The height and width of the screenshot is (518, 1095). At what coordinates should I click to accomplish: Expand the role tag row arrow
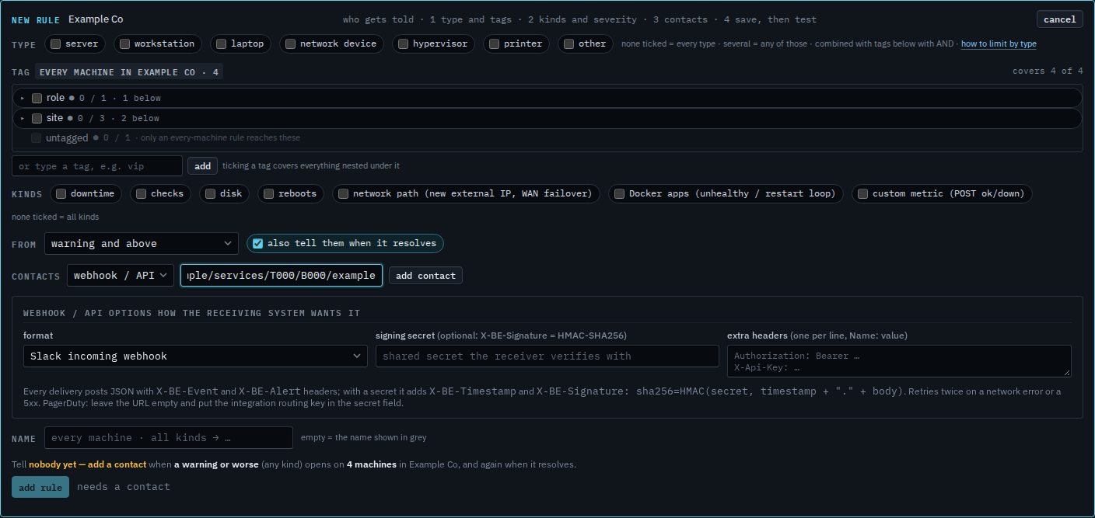(x=23, y=98)
